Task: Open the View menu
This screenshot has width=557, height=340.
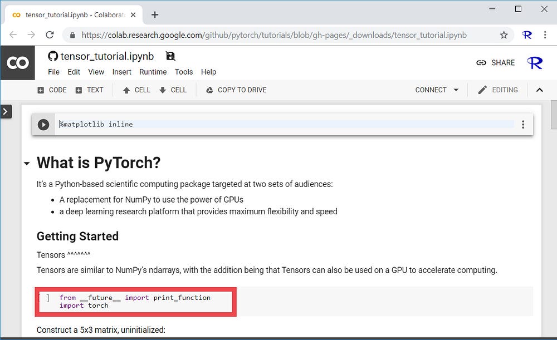Action: pyautogui.click(x=96, y=72)
